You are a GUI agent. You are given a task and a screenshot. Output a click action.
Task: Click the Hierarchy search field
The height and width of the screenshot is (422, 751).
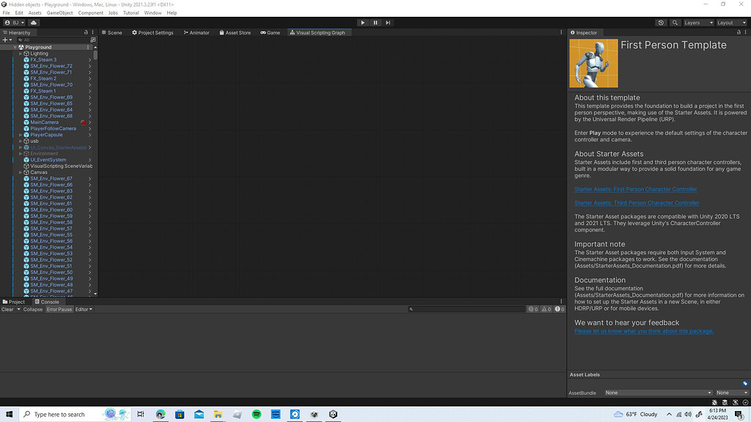click(51, 40)
